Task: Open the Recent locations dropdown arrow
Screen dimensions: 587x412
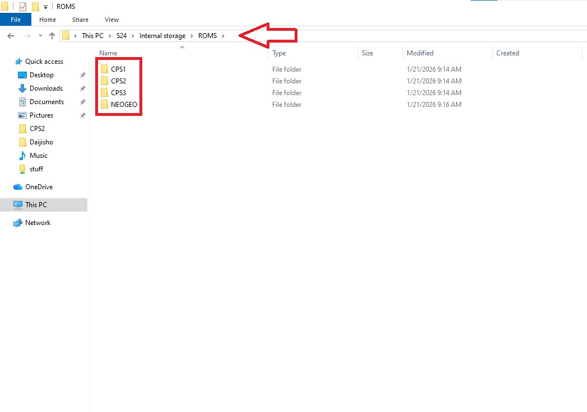Action: (x=40, y=36)
